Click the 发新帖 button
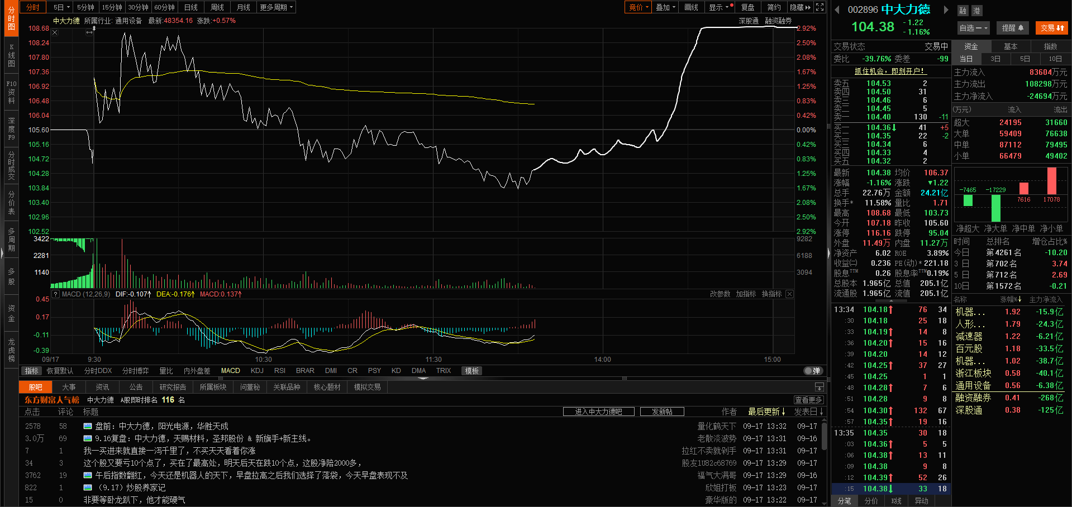Viewport: 1072px width, 507px height. click(662, 412)
